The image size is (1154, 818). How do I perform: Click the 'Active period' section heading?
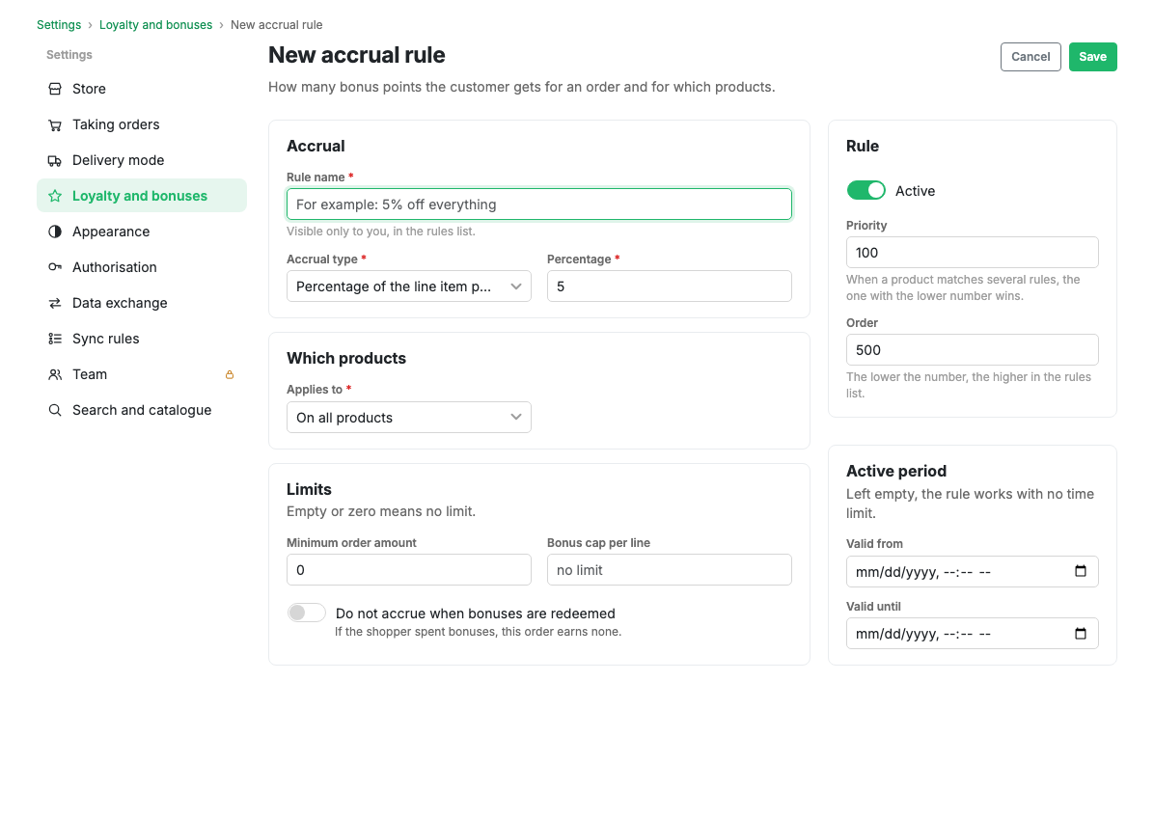tap(896, 471)
